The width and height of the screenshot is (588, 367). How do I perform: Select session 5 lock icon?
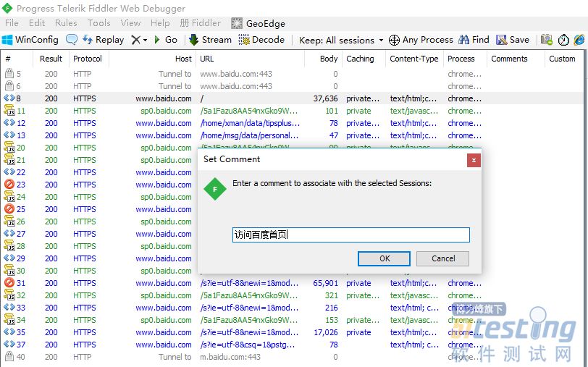coord(9,74)
